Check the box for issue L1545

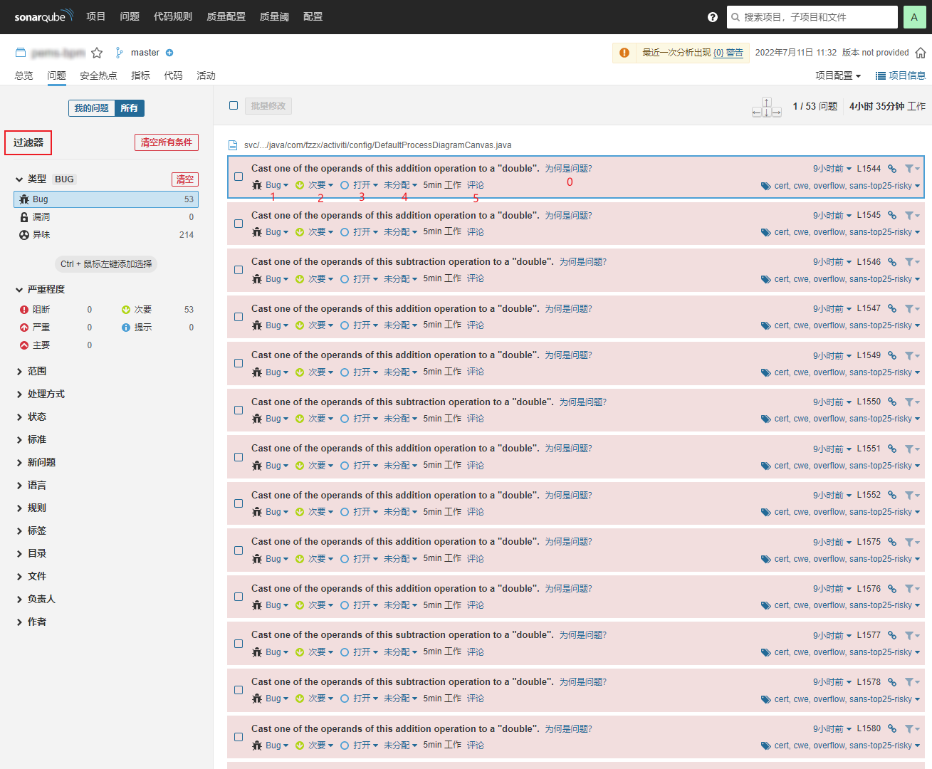[239, 224]
